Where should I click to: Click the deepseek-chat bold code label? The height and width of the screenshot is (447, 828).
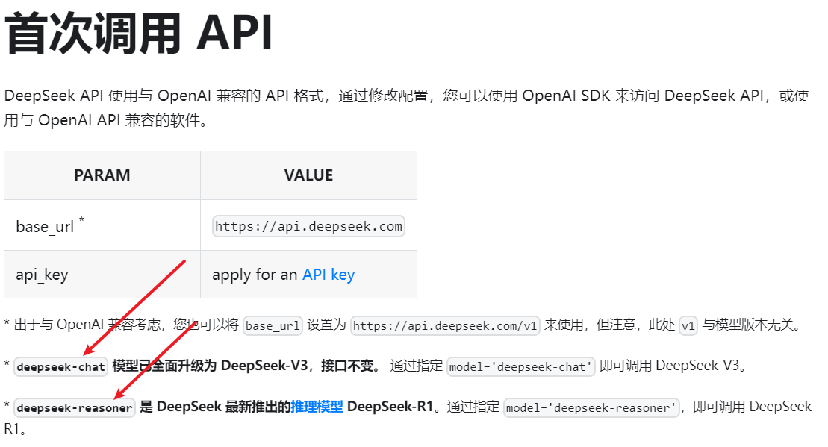point(60,367)
